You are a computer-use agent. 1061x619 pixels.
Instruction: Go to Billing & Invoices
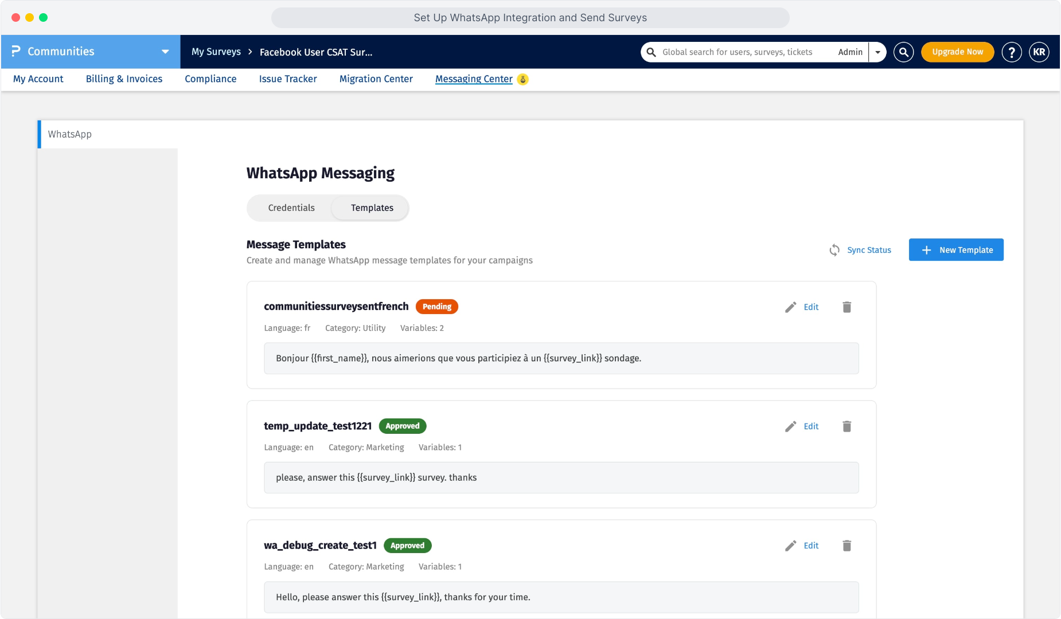(x=124, y=79)
